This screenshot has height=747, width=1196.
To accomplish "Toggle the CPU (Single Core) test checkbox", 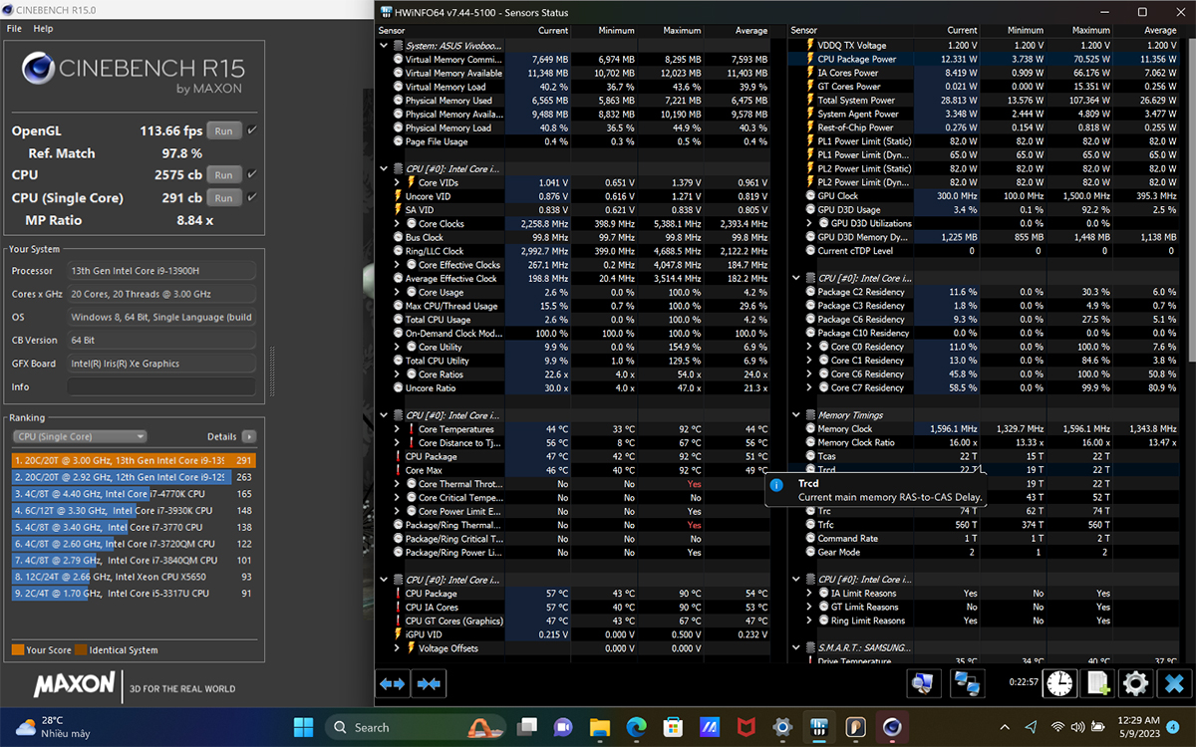I will [x=251, y=197].
